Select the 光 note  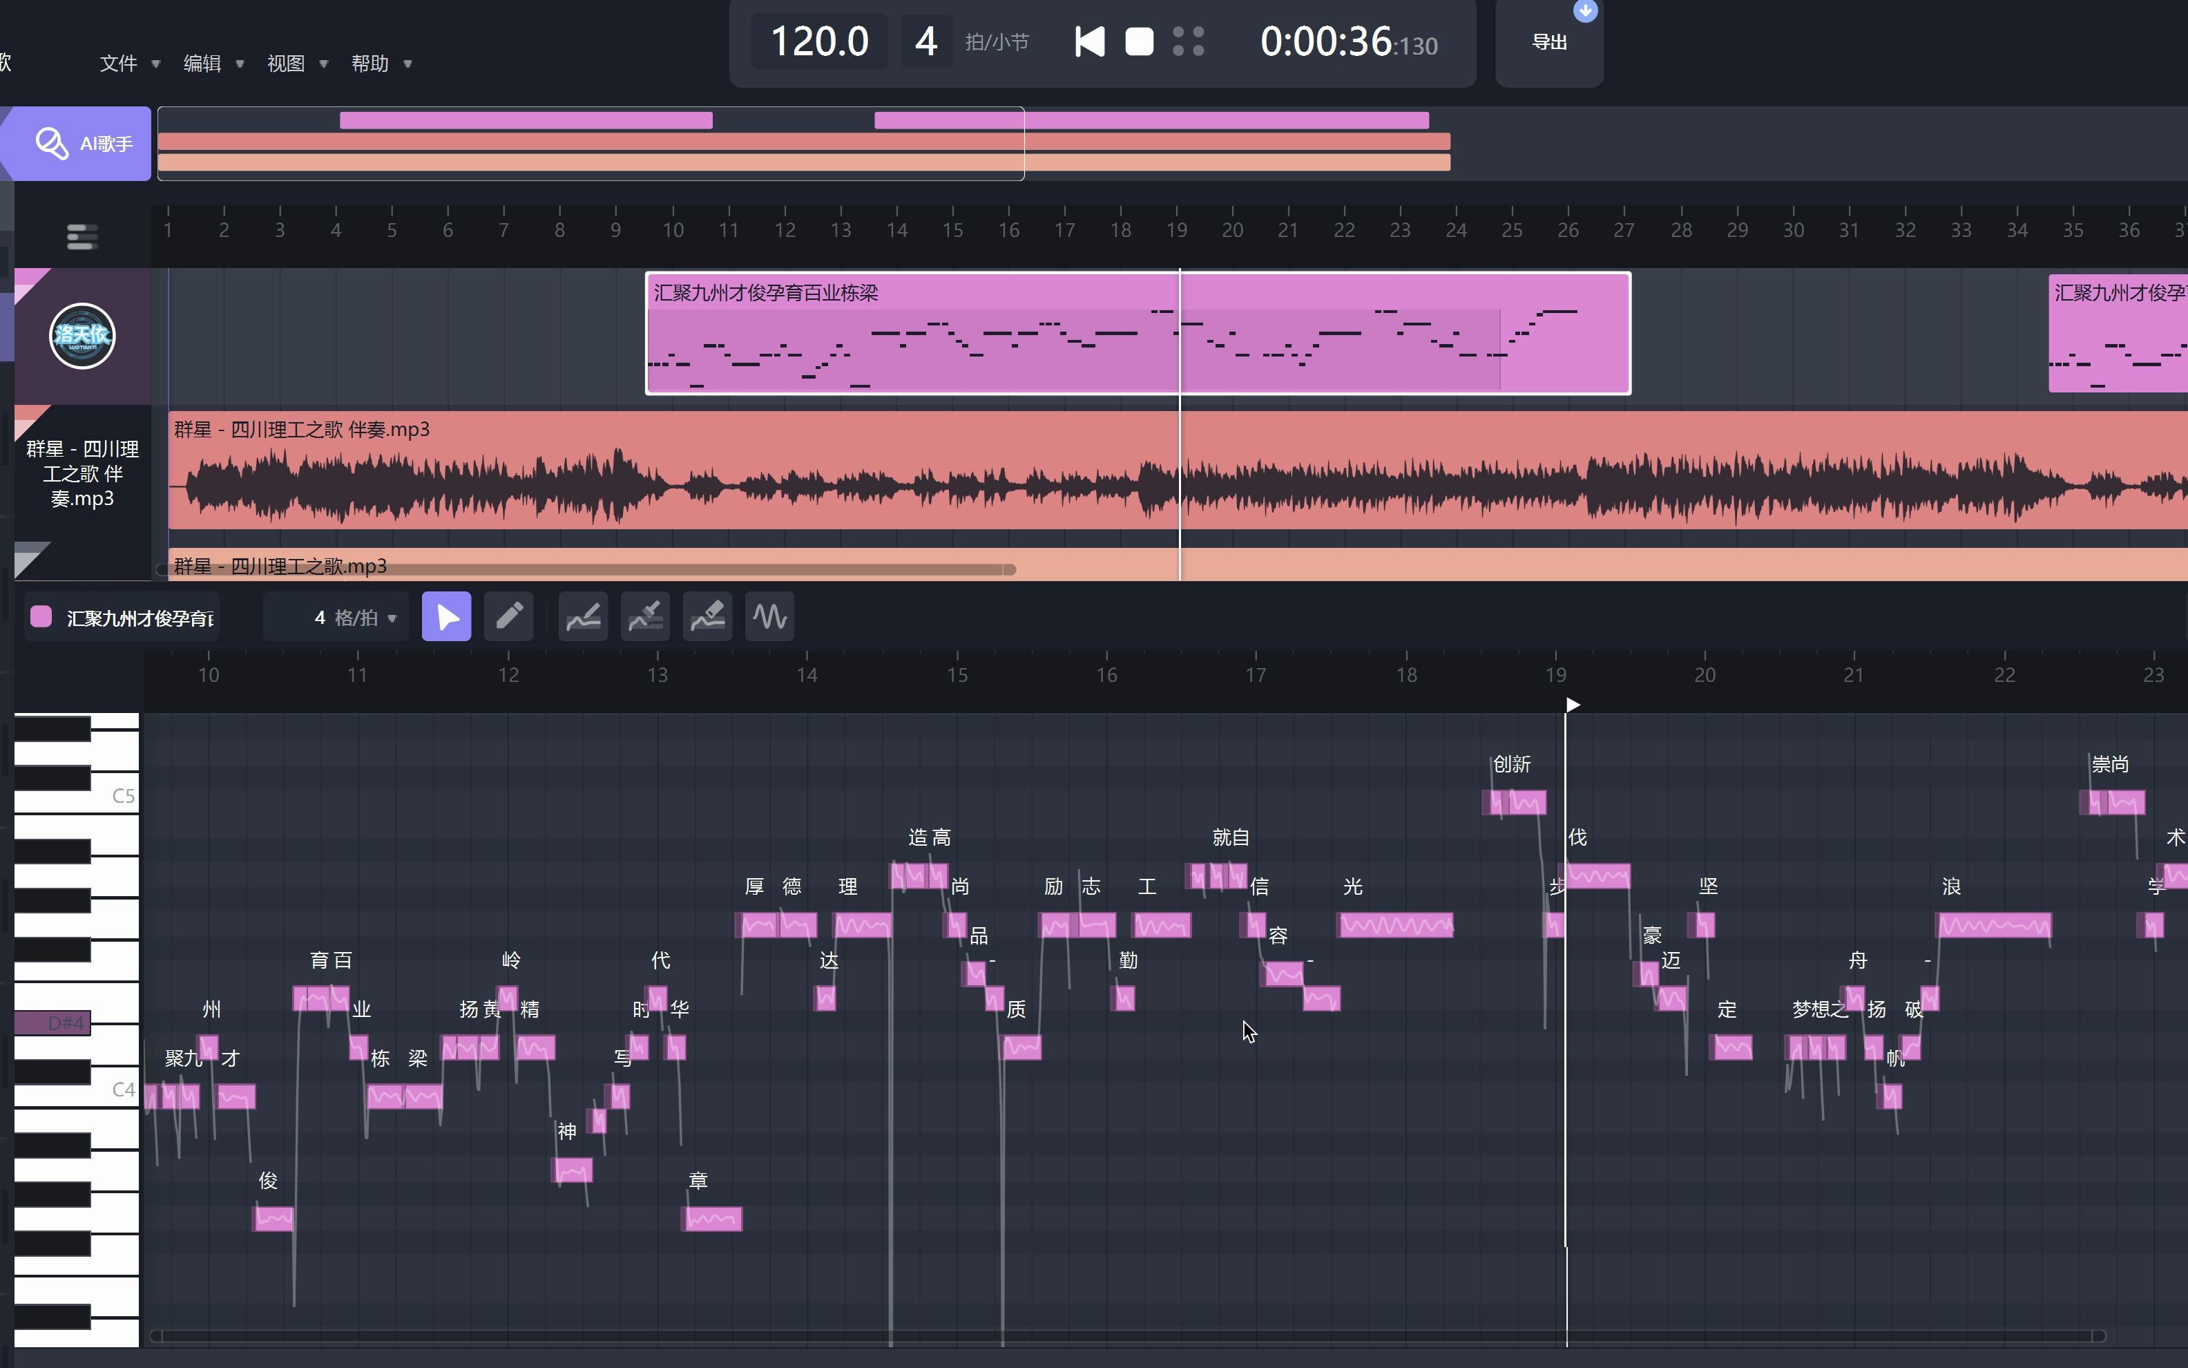point(1396,924)
